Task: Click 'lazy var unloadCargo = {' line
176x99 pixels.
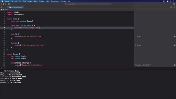Action: (x=23, y=26)
